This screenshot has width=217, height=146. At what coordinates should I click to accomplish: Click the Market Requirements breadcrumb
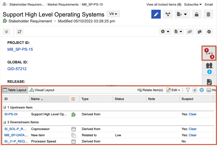point(63,5)
